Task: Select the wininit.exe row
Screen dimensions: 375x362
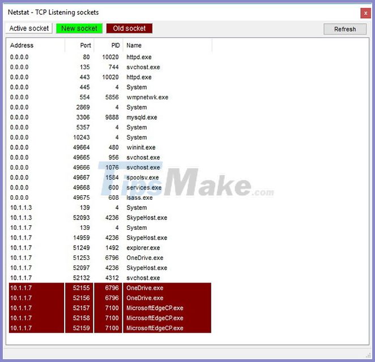Action: coord(110,148)
